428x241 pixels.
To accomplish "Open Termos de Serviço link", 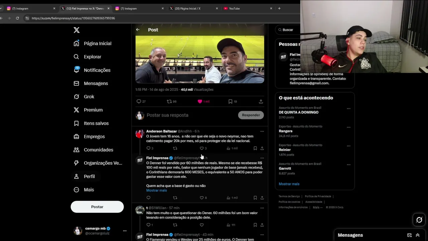I will tap(289, 196).
